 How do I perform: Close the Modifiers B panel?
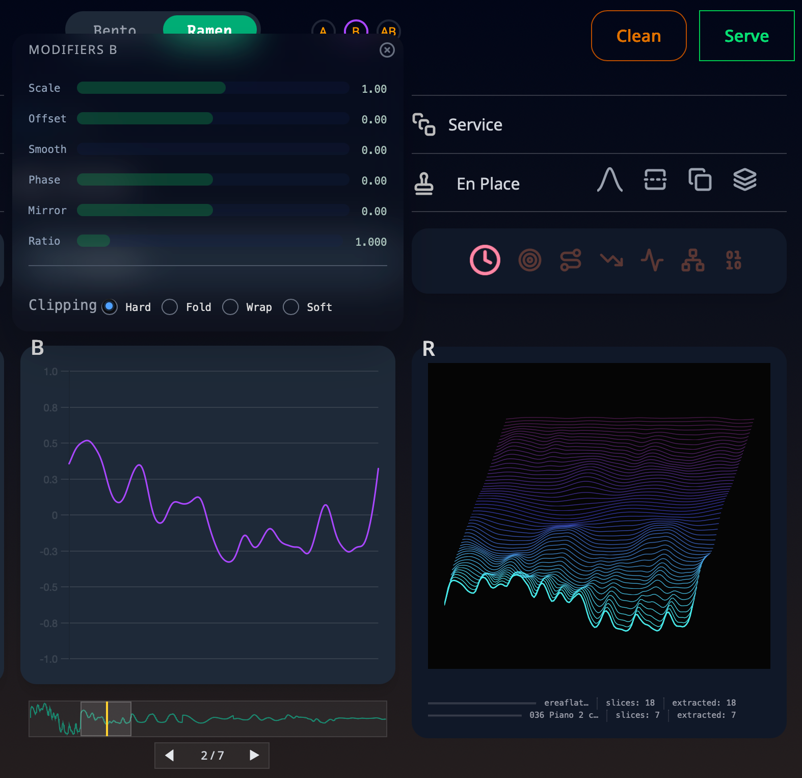pos(387,50)
